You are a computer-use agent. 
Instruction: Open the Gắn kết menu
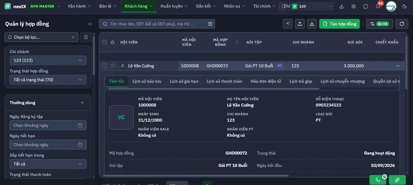pyautogui.click(x=206, y=6)
